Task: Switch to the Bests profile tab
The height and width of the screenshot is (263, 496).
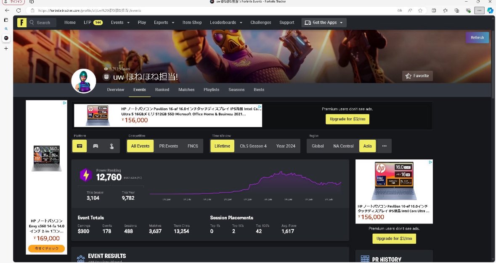Action: point(259,90)
